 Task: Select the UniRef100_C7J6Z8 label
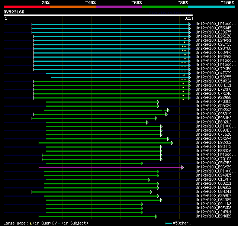coord(213,135)
